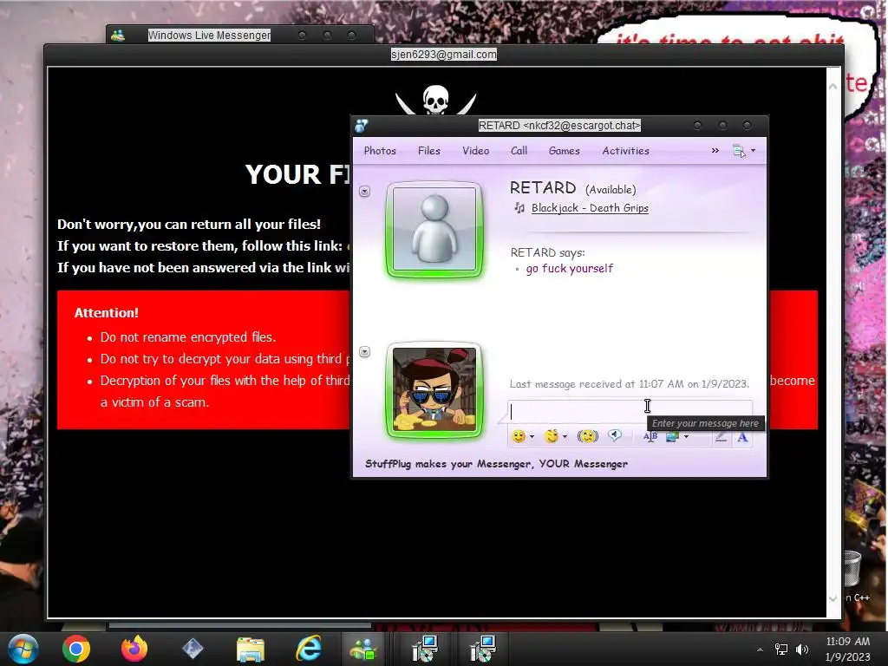Viewport: 888px width, 666px height.
Task: Click the volume speaker tray icon
Action: click(802, 649)
